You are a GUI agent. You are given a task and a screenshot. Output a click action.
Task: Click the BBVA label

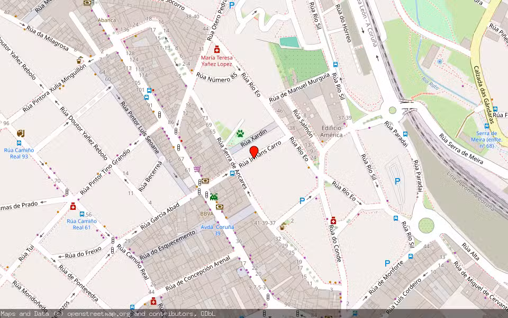pyautogui.click(x=207, y=214)
